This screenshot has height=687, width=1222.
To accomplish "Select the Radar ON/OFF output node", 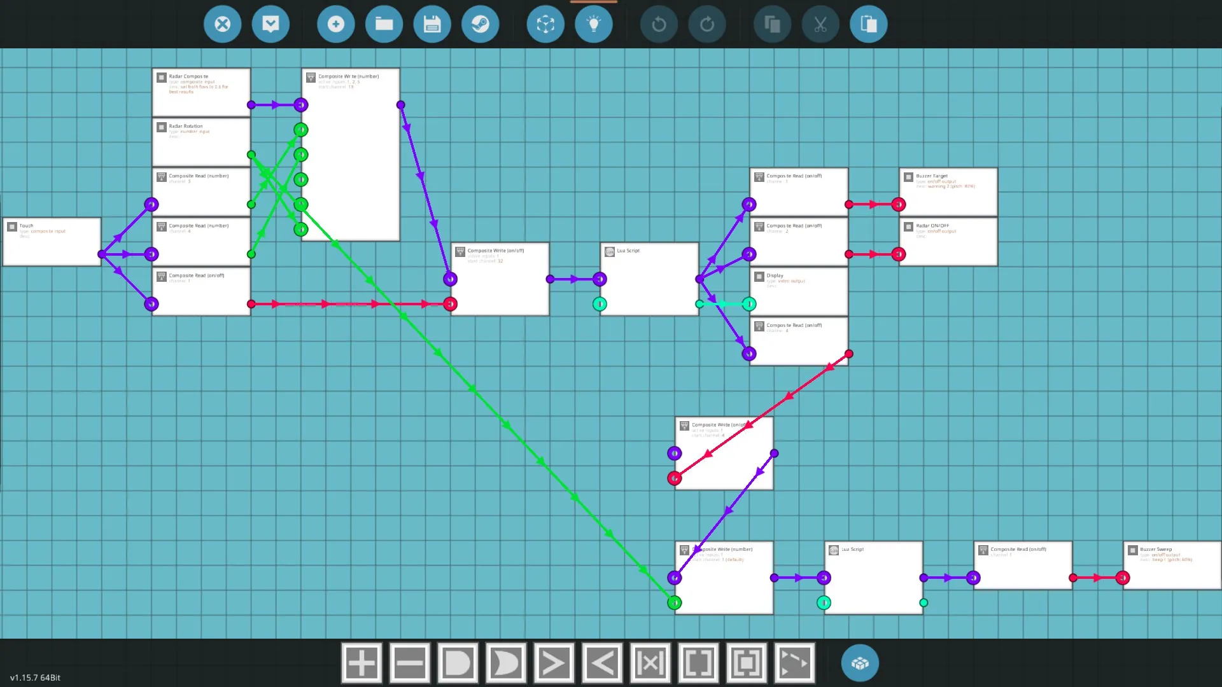I will pyautogui.click(x=948, y=242).
